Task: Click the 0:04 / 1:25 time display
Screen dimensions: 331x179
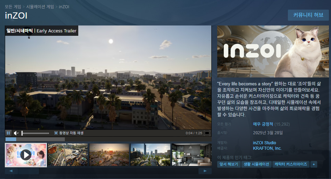Action: [194, 133]
